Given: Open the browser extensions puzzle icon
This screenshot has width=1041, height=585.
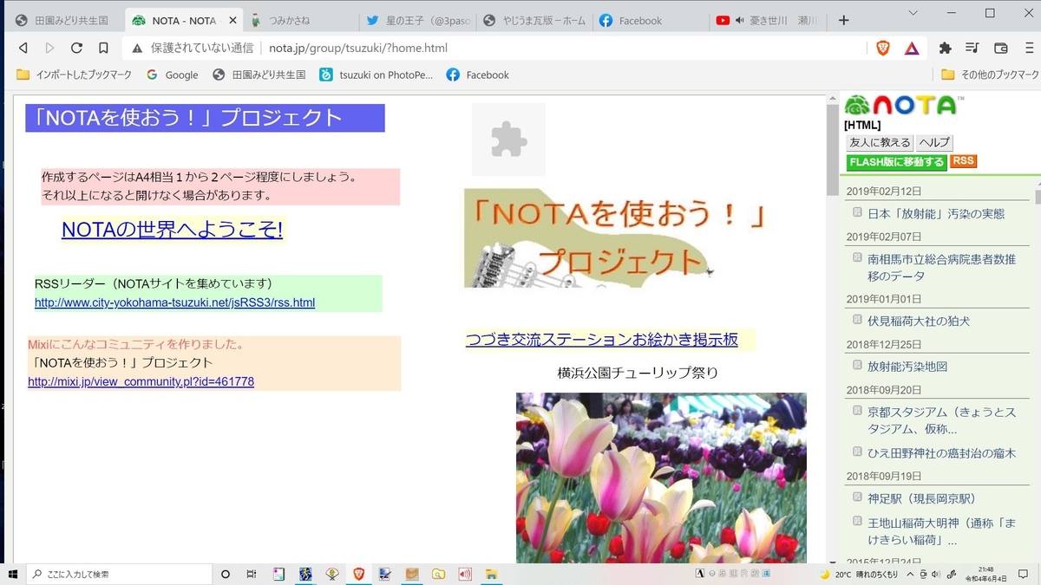Looking at the screenshot, I should 946,49.
